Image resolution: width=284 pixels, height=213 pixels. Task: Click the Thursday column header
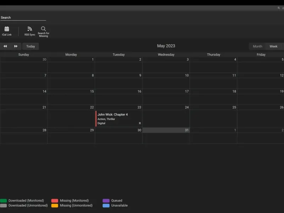click(x=214, y=55)
